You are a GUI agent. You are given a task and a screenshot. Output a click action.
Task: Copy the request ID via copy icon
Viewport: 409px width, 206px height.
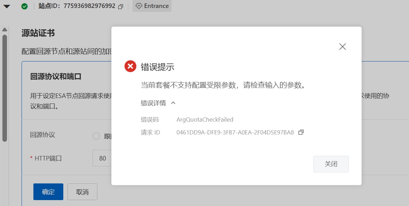301,132
